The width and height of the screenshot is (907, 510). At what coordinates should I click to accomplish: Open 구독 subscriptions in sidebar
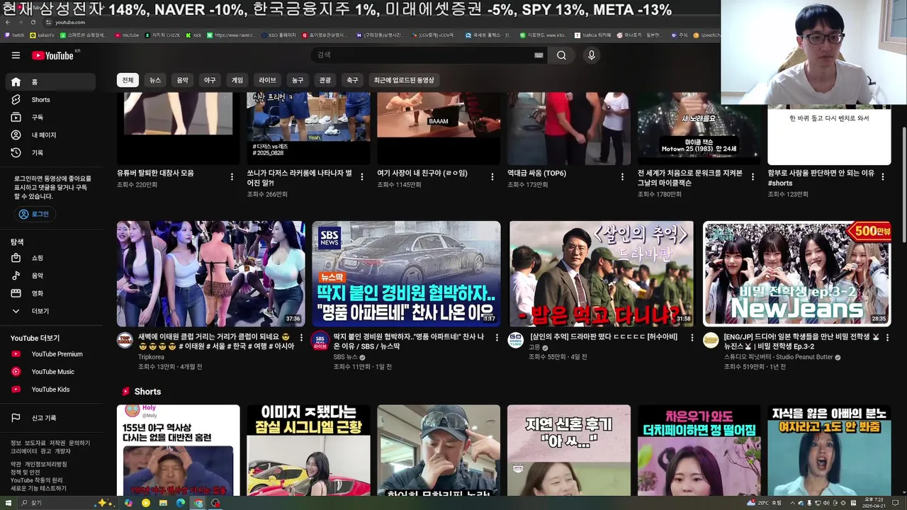coord(50,118)
